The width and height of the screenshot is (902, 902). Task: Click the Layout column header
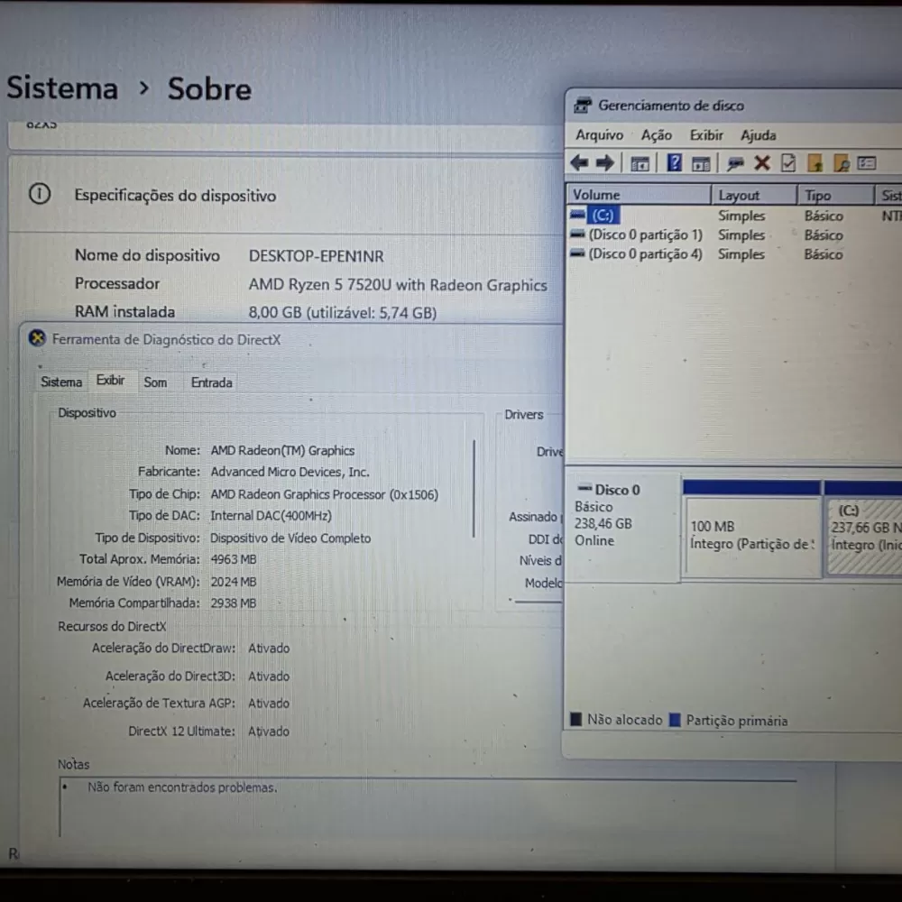coord(753,196)
